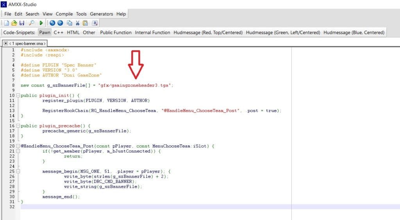Click the Paste clipboard icon

(85, 23)
